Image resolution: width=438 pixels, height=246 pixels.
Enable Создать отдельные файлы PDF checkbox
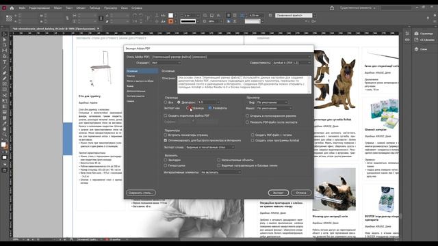tap(166, 115)
